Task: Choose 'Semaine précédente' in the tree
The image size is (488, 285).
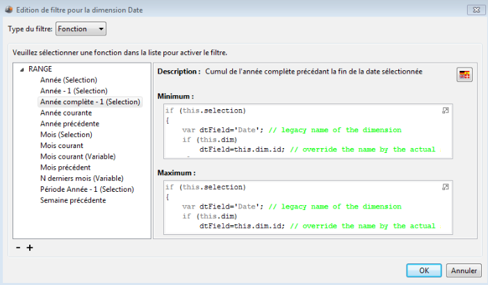Action: click(73, 200)
